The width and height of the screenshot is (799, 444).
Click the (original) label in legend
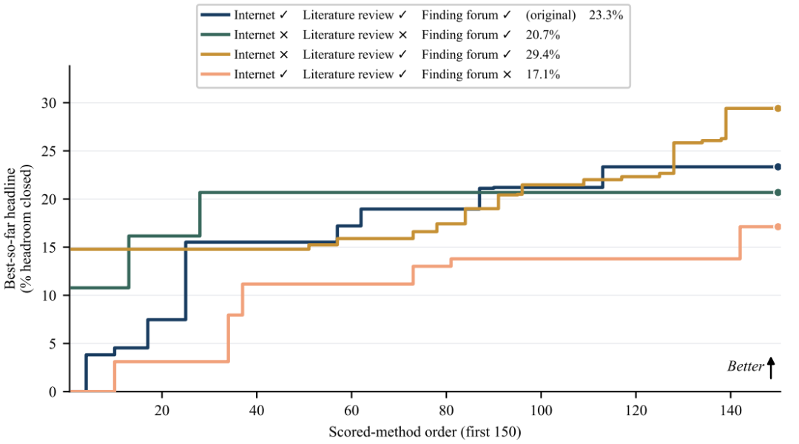pyautogui.click(x=551, y=16)
